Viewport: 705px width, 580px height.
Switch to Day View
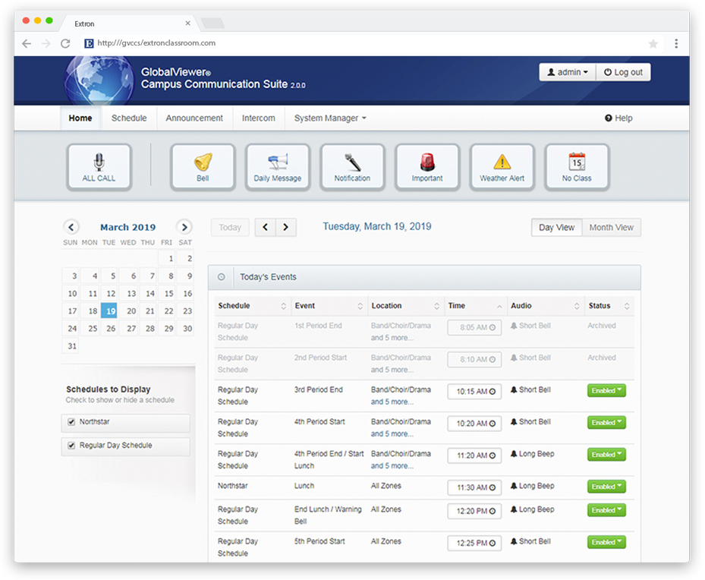pos(556,228)
